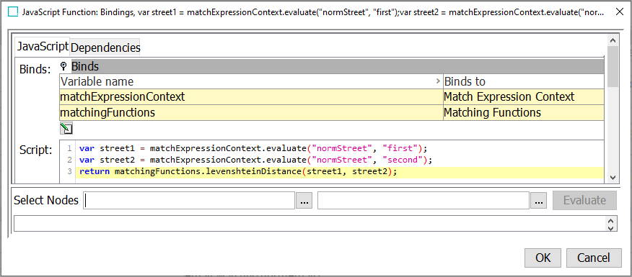
Task: Click the column header sort arrow
Action: tap(438, 81)
